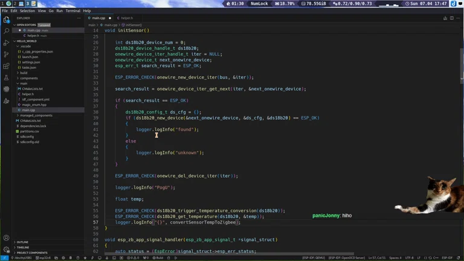Open the Search view in activity bar

click(7, 31)
